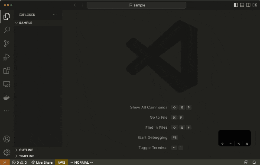Open the Docker view
Viewport: 260px width, 165px height.
click(x=6, y=98)
